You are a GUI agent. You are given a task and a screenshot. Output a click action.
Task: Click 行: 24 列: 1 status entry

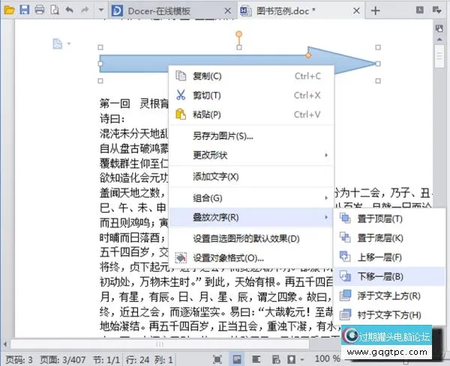coord(149,359)
